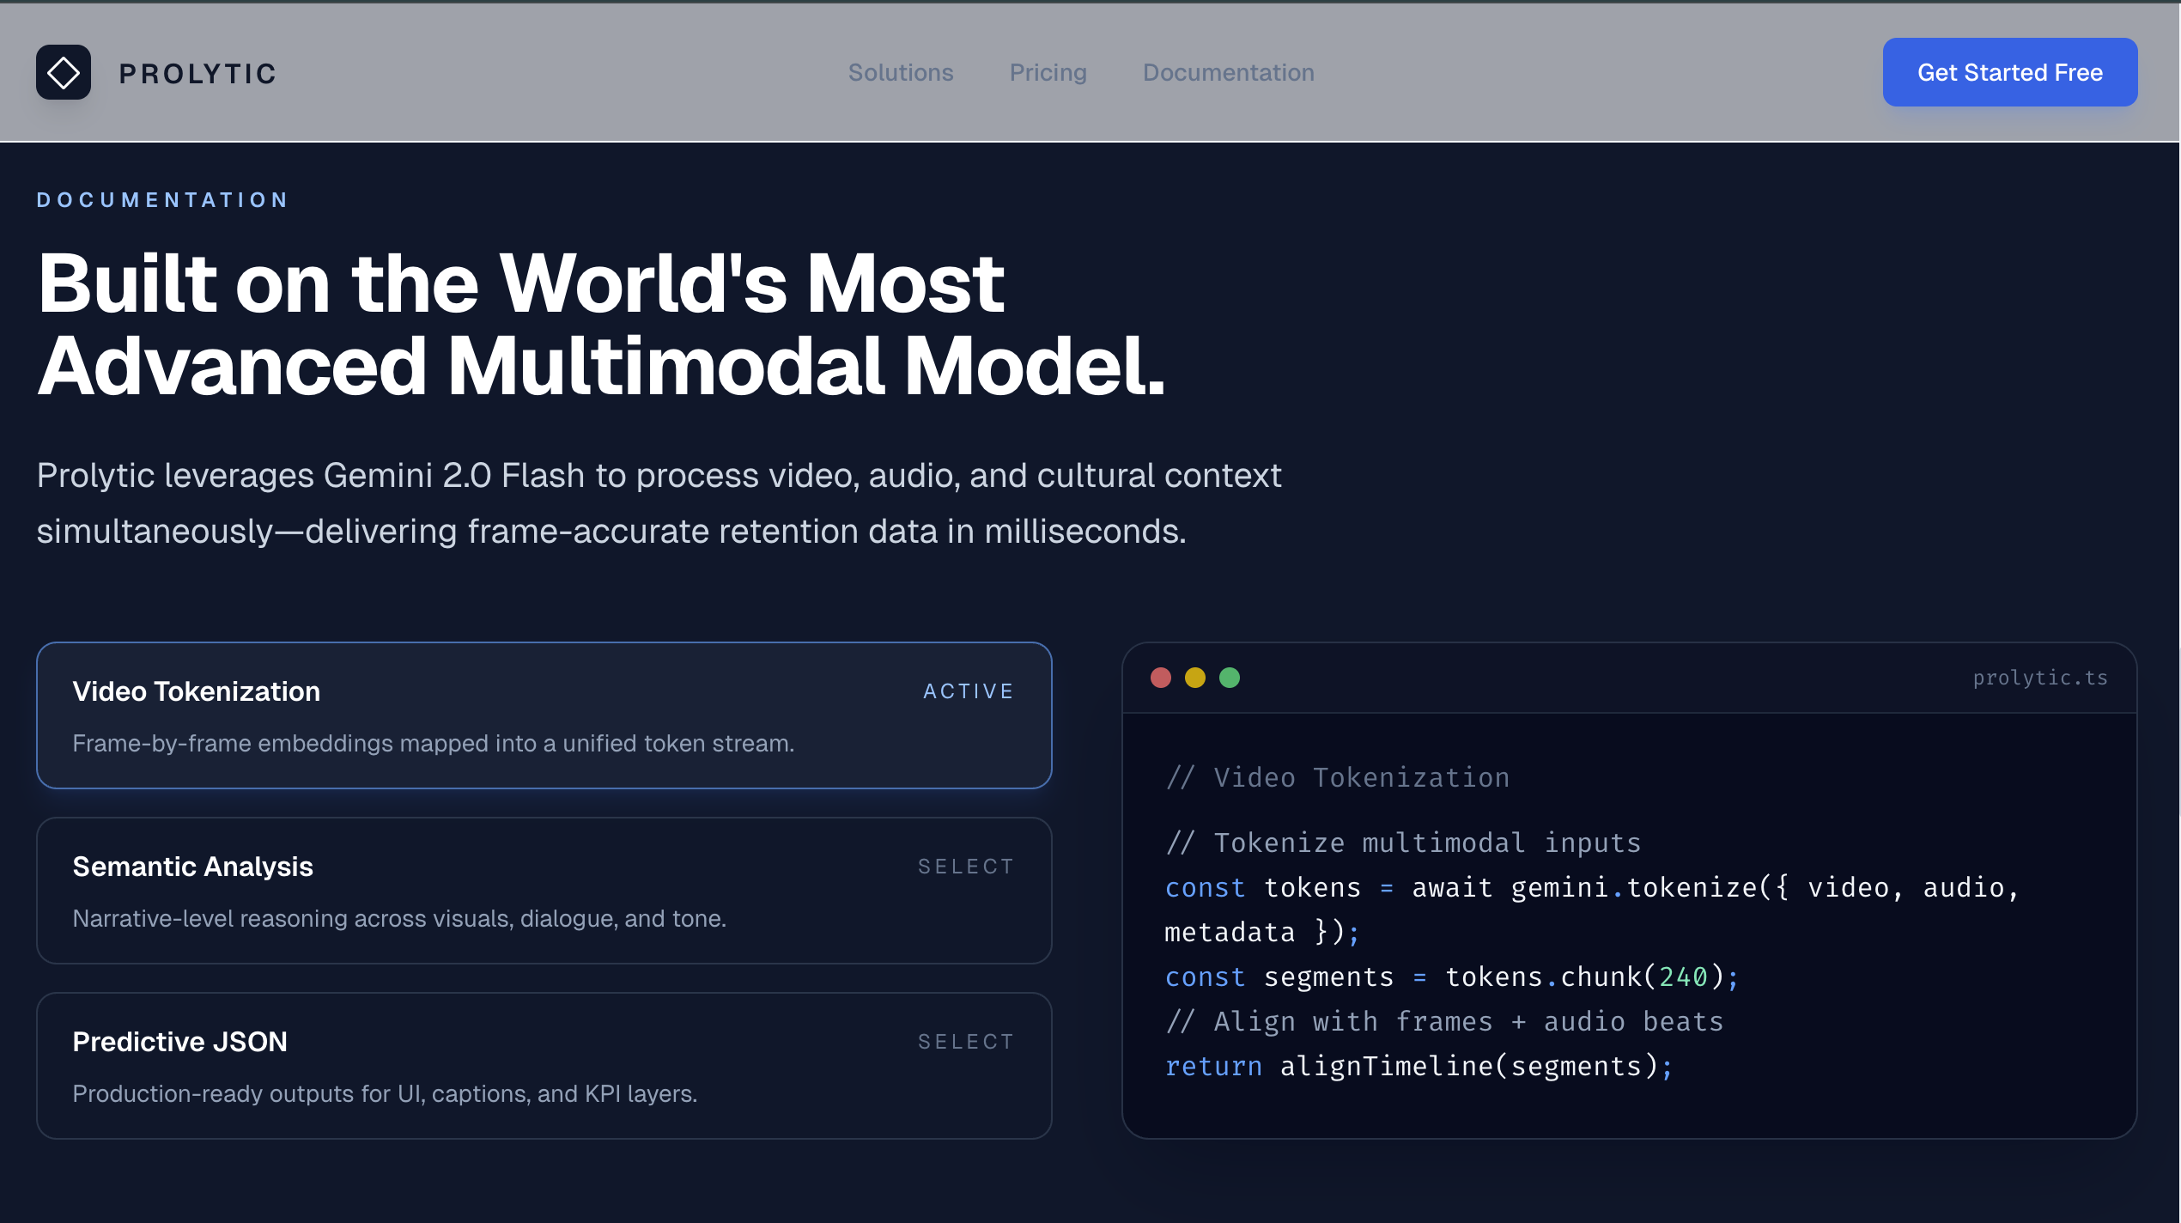This screenshot has height=1223, width=2181.
Task: Click the ACTIVE label on Video Tokenization
Action: tap(968, 691)
